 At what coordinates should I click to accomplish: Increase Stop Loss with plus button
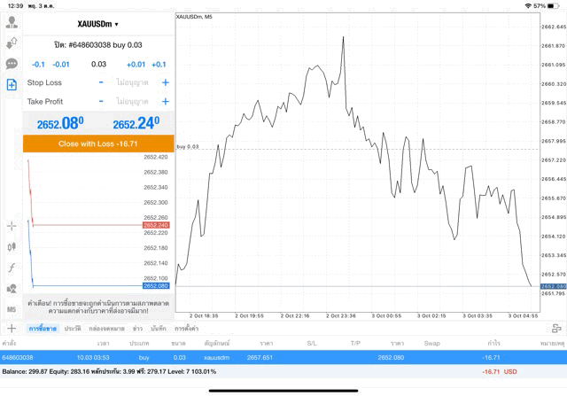click(165, 82)
